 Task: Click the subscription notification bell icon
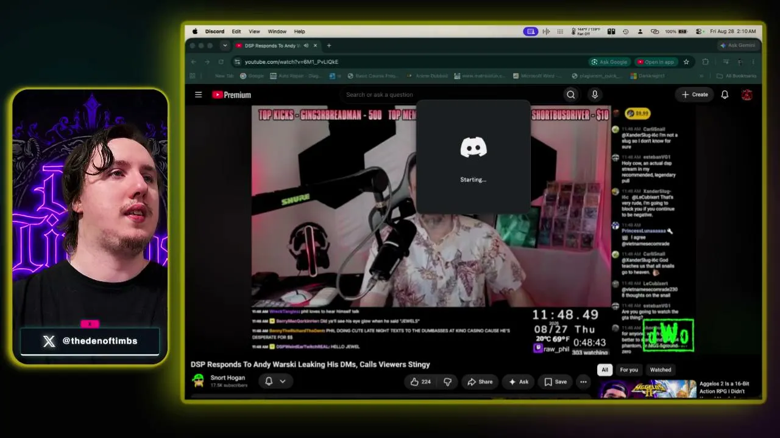tap(269, 381)
